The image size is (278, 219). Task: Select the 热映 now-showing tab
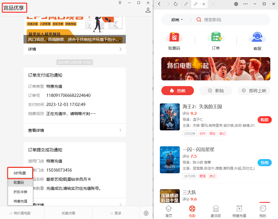pos(177,91)
